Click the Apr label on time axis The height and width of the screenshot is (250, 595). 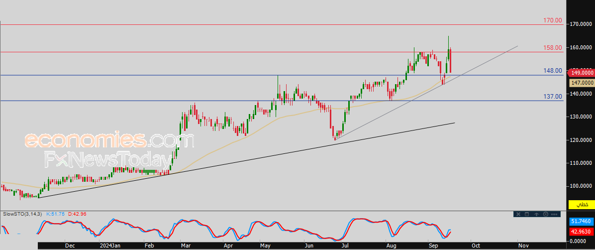[x=228, y=246]
